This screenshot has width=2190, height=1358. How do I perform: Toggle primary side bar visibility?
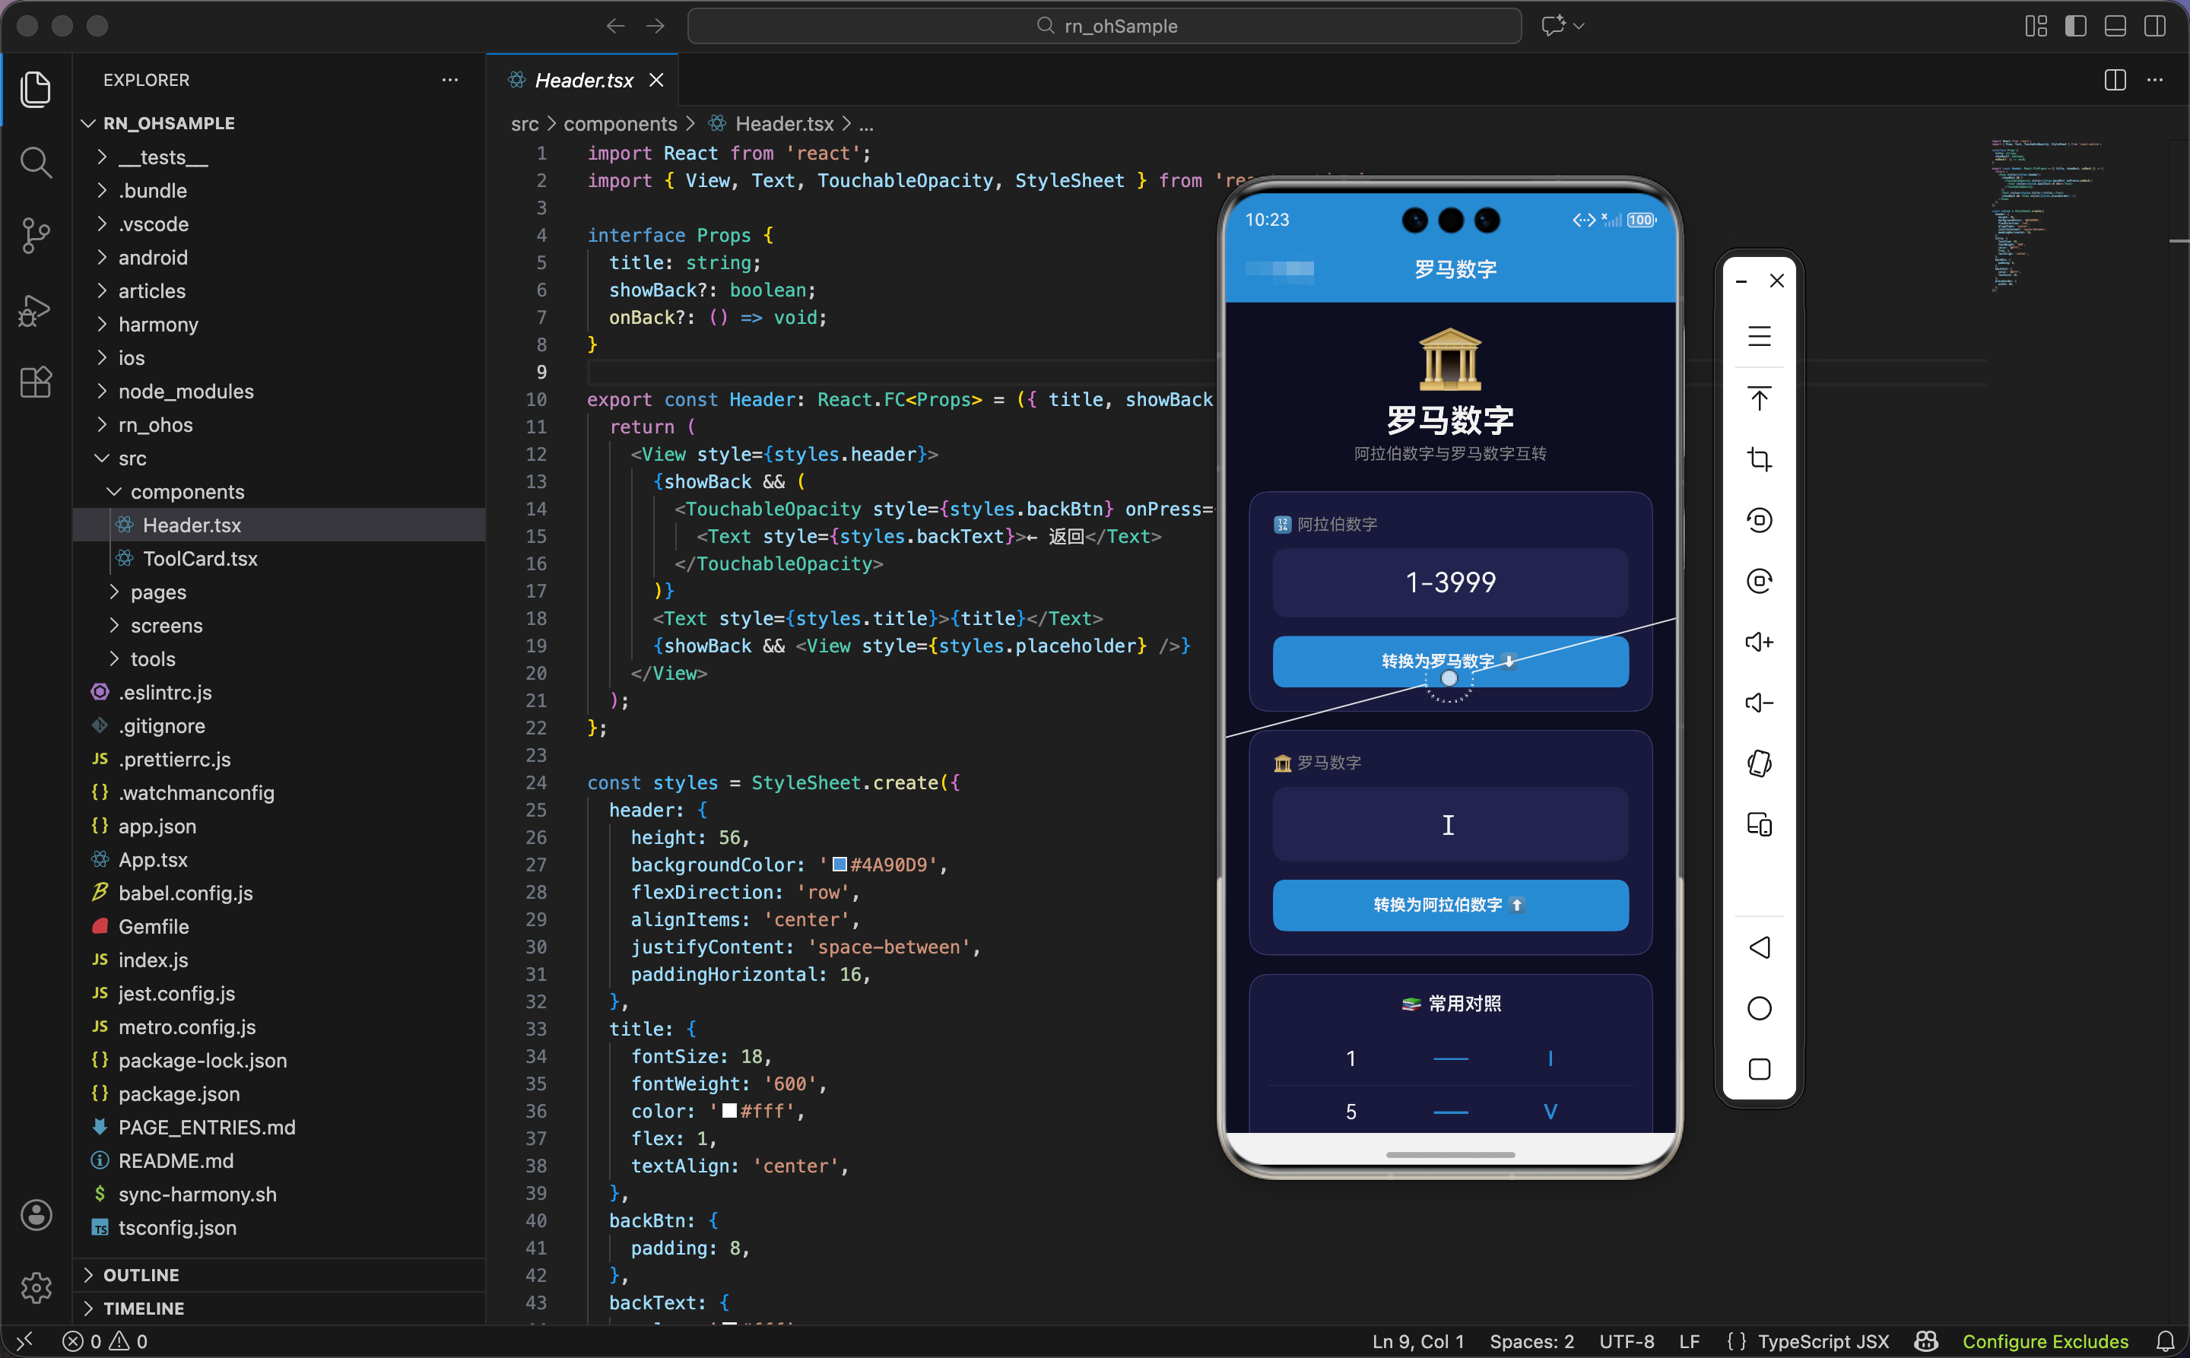coord(2075,26)
